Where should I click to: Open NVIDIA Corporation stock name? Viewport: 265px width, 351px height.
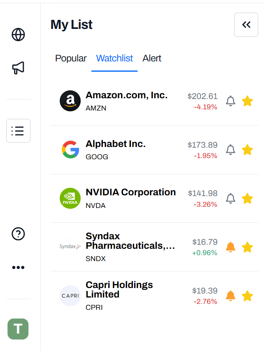pyautogui.click(x=131, y=192)
